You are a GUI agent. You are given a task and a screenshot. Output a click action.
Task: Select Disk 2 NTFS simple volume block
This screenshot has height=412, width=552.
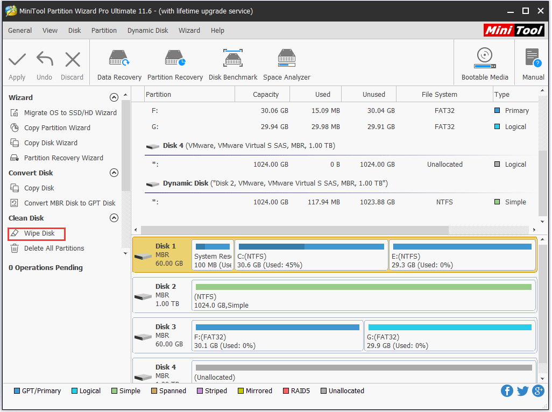click(x=364, y=295)
